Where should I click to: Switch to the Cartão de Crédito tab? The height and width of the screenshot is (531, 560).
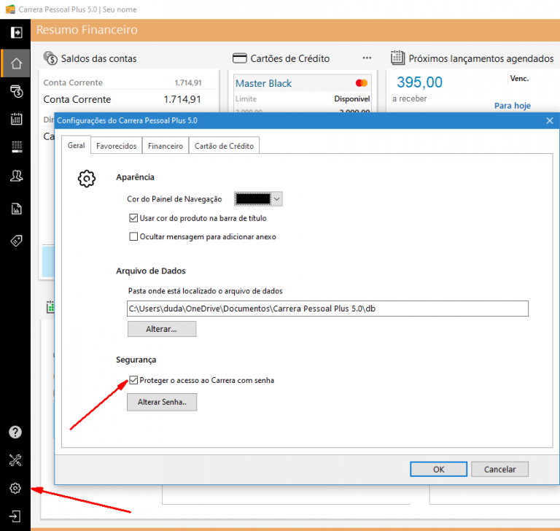(224, 146)
